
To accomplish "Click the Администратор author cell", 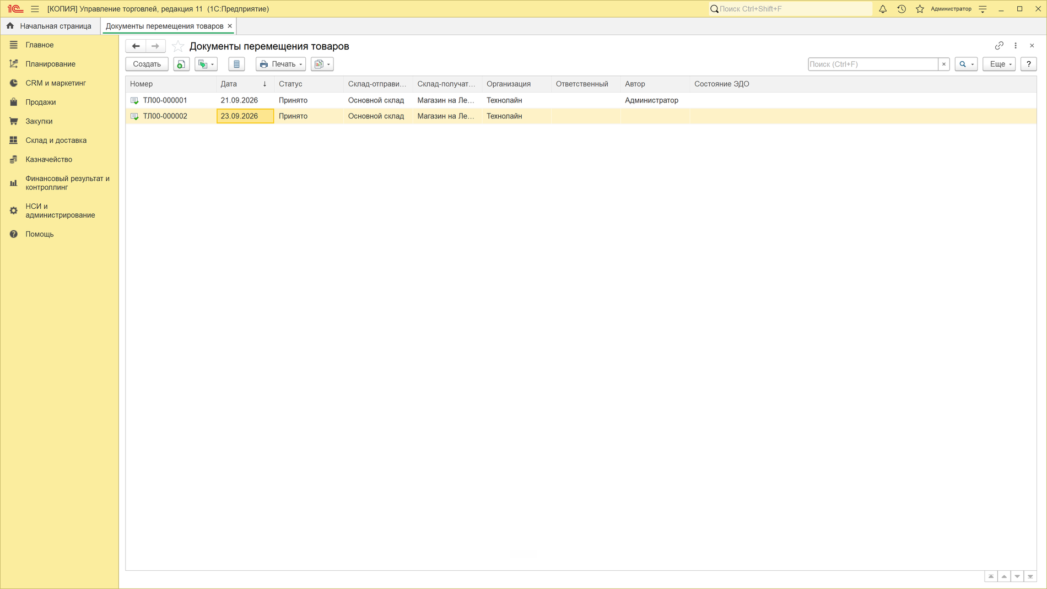I will [x=655, y=100].
